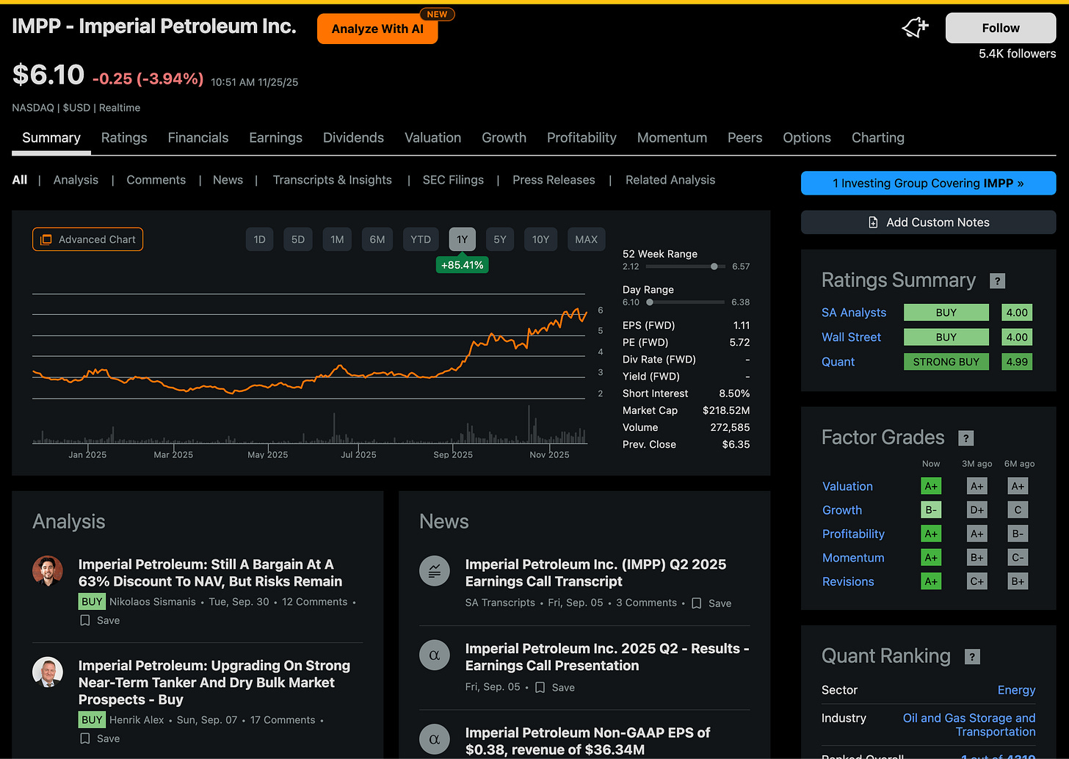Open the Quant Ranking help question mark
Viewport: 1069px width, 759px height.
(972, 657)
